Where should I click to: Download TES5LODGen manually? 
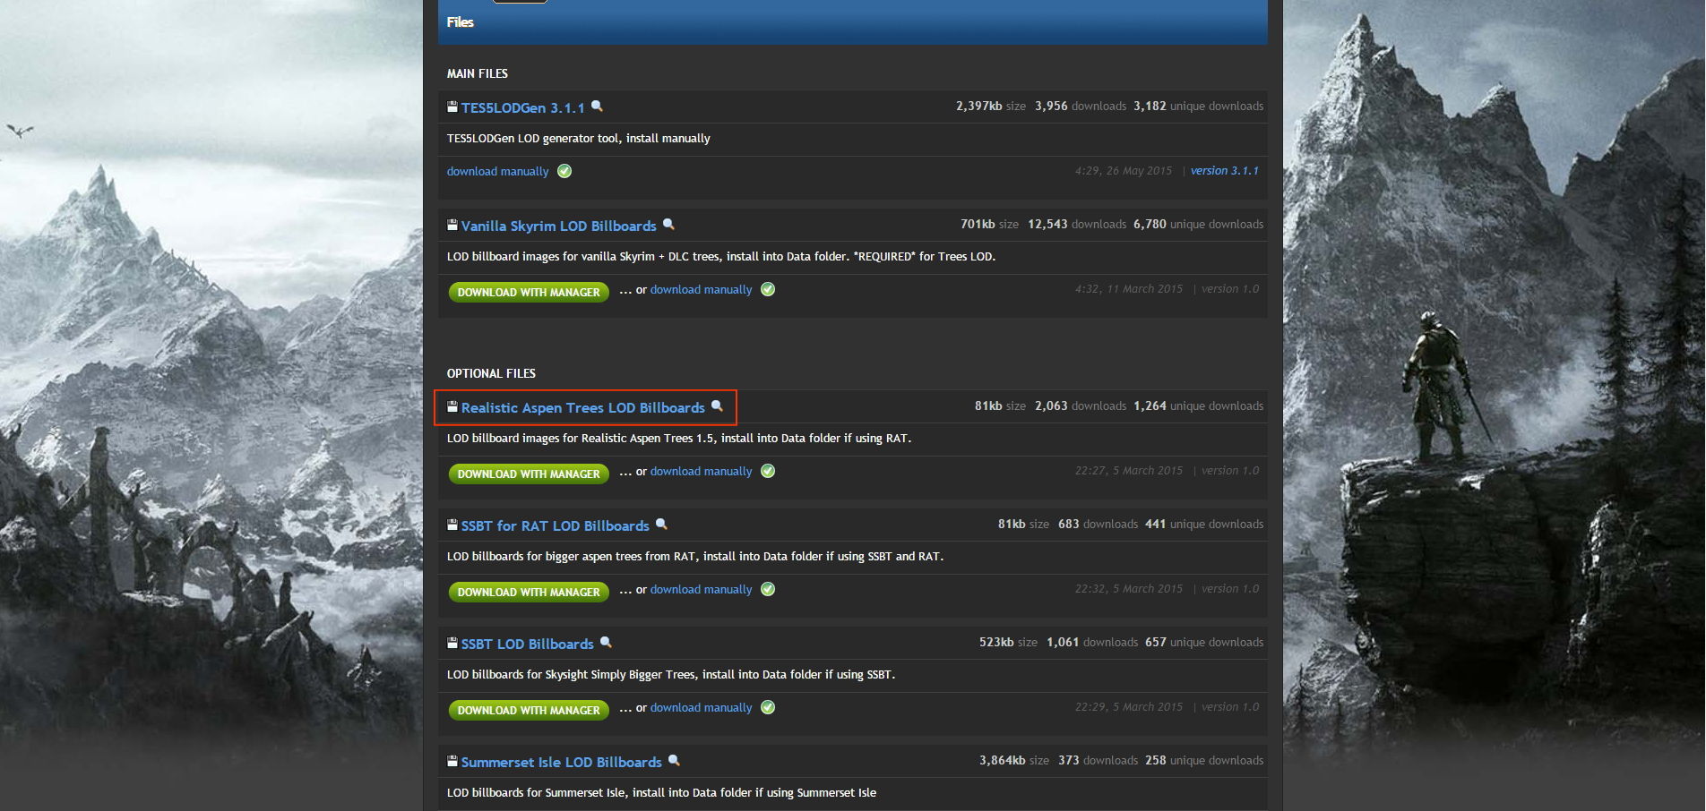coord(498,171)
